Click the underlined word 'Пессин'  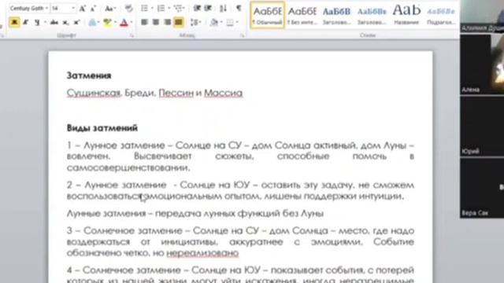(x=176, y=93)
